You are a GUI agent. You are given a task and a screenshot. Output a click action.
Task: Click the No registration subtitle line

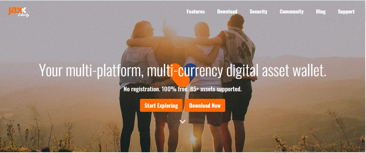[182, 89]
